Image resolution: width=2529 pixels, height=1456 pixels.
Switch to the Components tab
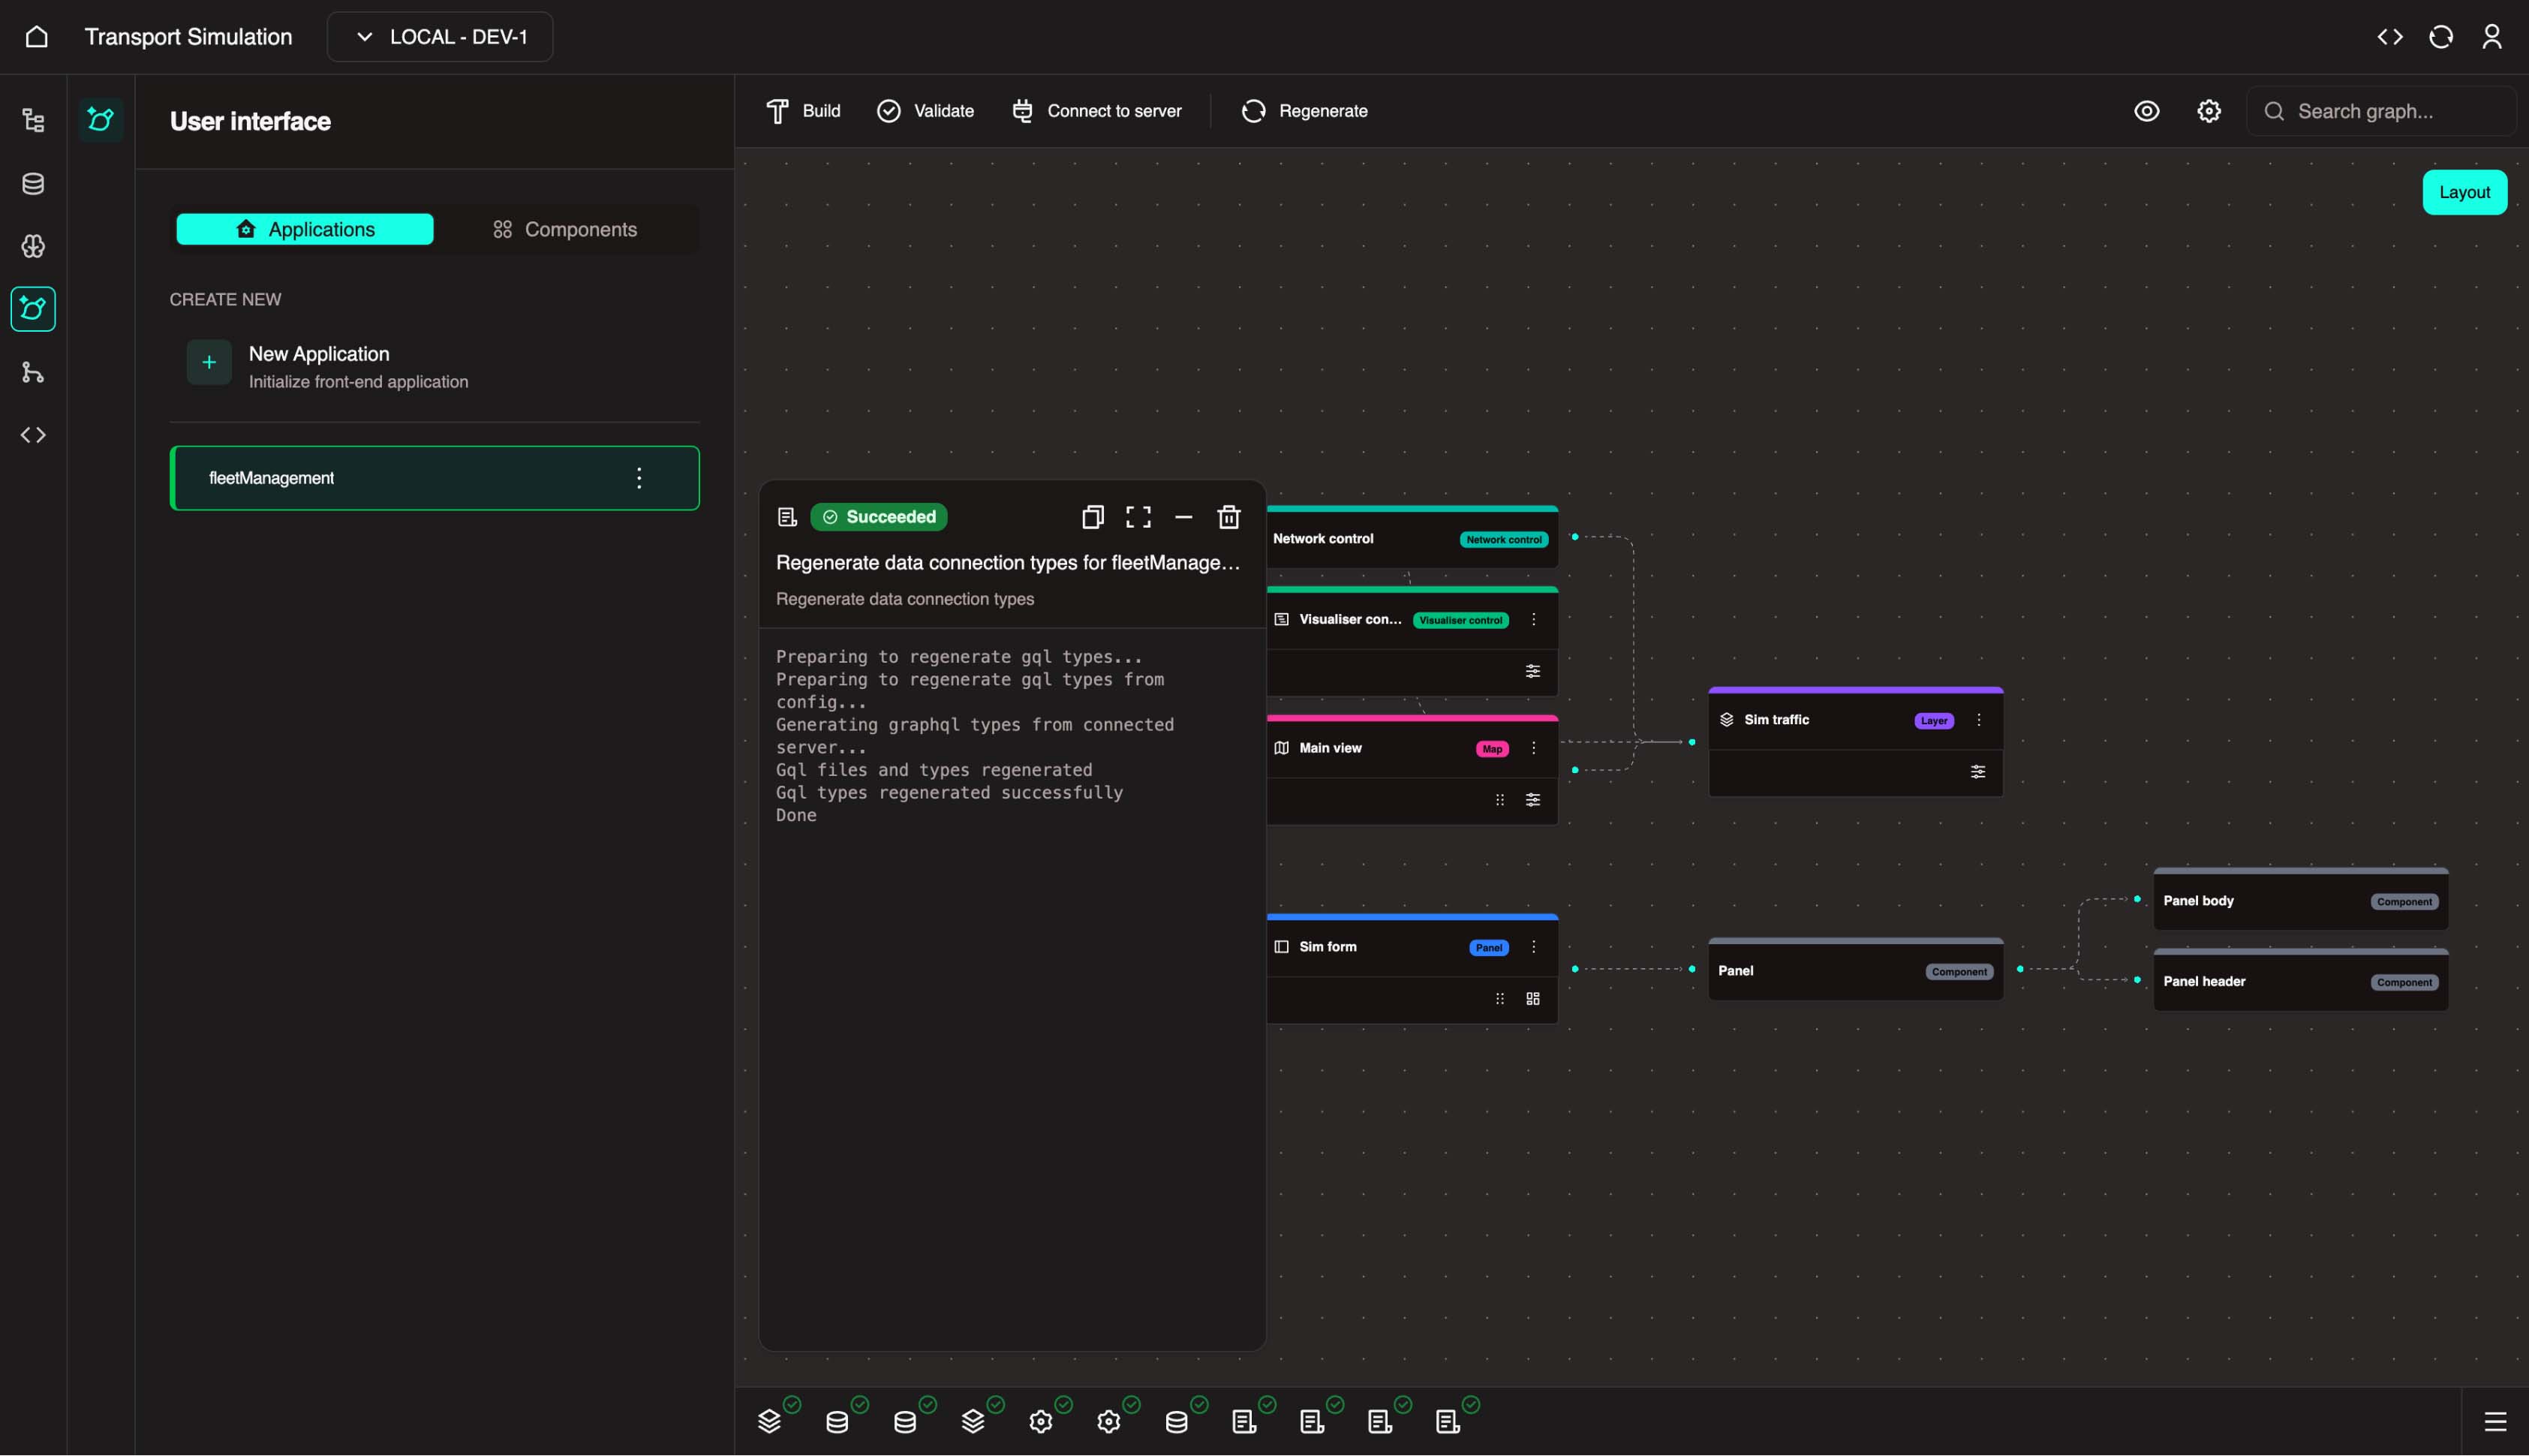click(565, 229)
